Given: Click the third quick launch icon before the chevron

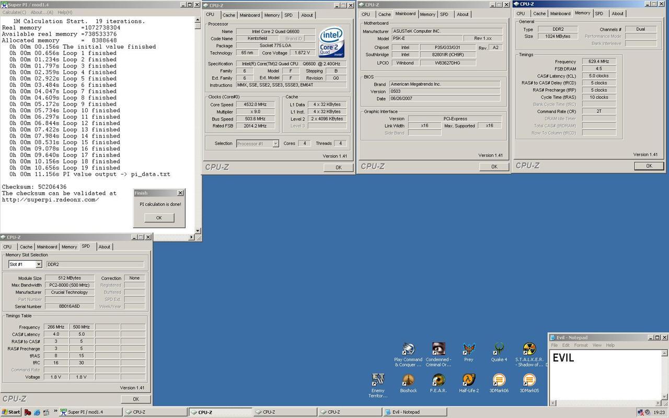Looking at the screenshot, I should (x=47, y=412).
